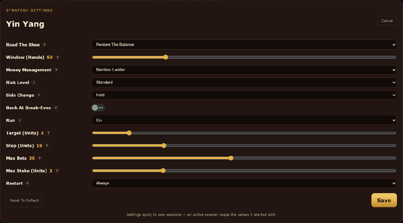This screenshot has width=403, height=223.
Task: Click the Cancel button
Action: coord(387,20)
